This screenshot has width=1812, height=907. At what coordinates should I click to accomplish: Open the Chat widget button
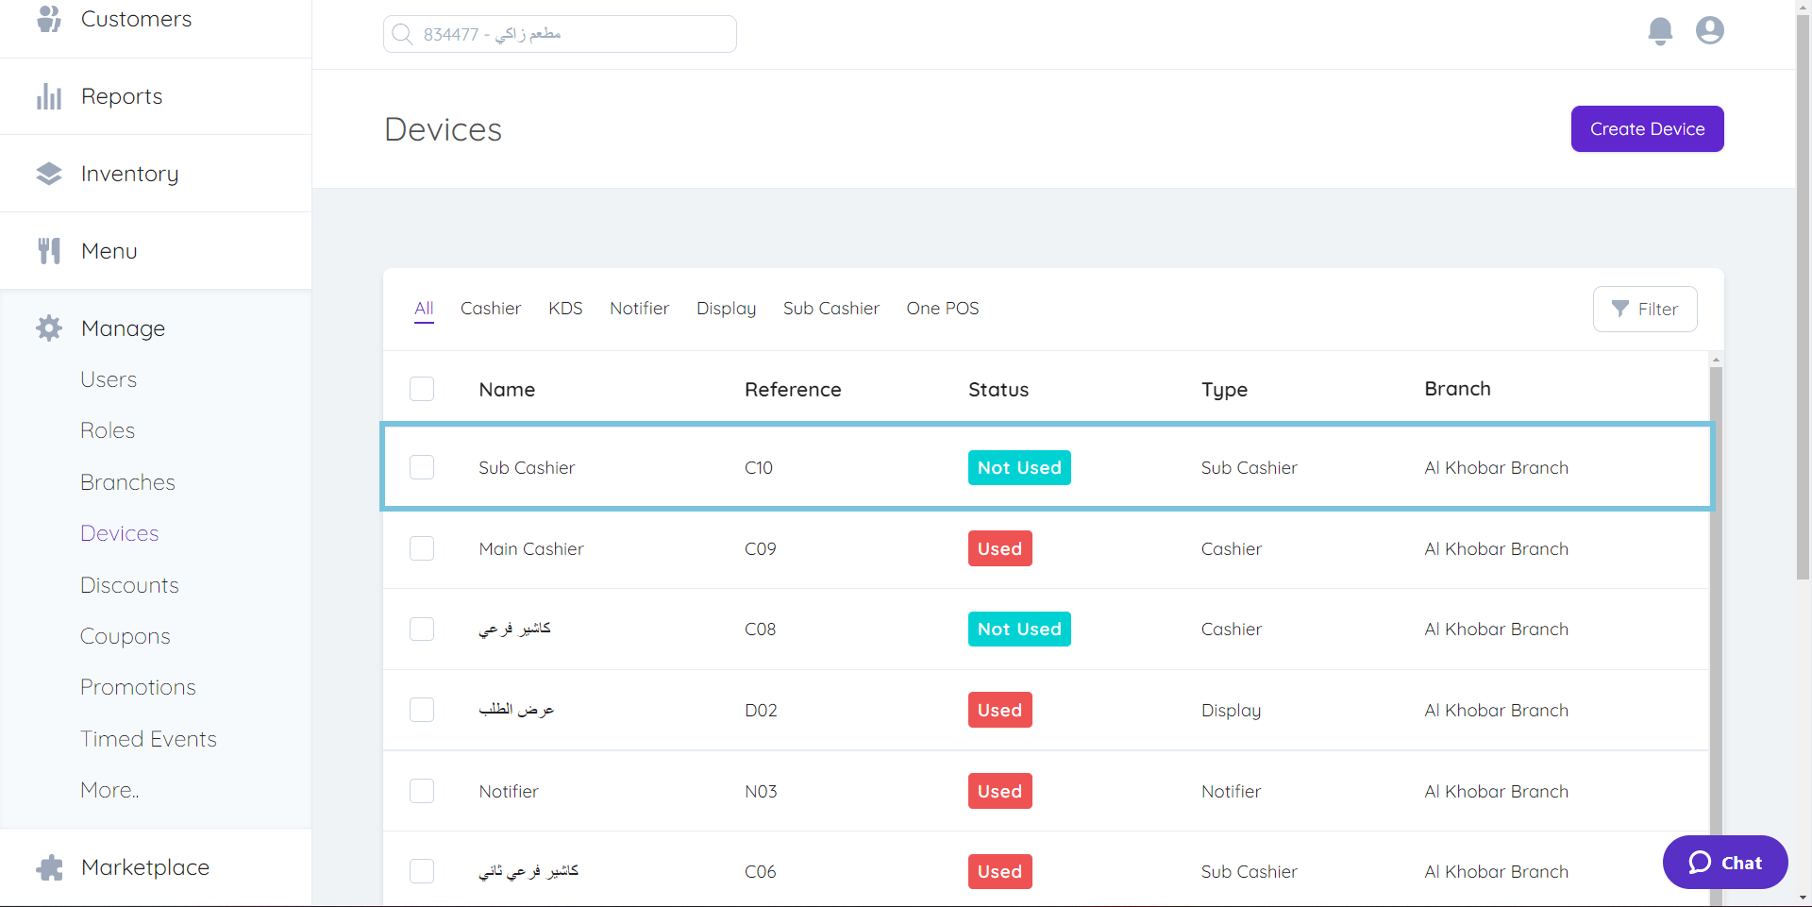(1725, 862)
